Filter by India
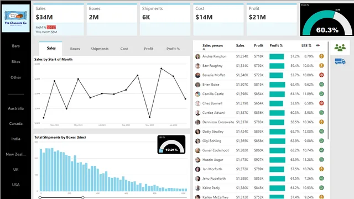354x199 pixels. pyautogui.click(x=15, y=139)
